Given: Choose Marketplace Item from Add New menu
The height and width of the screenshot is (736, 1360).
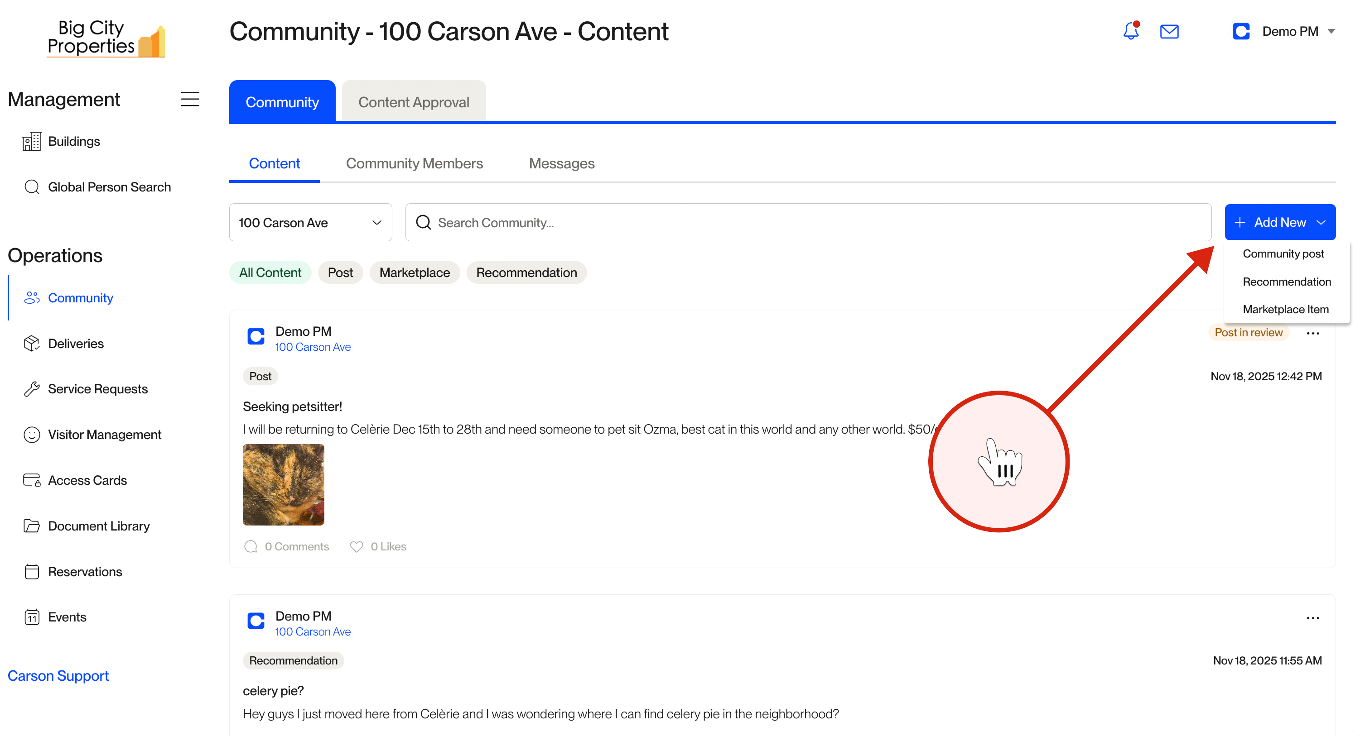Looking at the screenshot, I should click(x=1286, y=309).
